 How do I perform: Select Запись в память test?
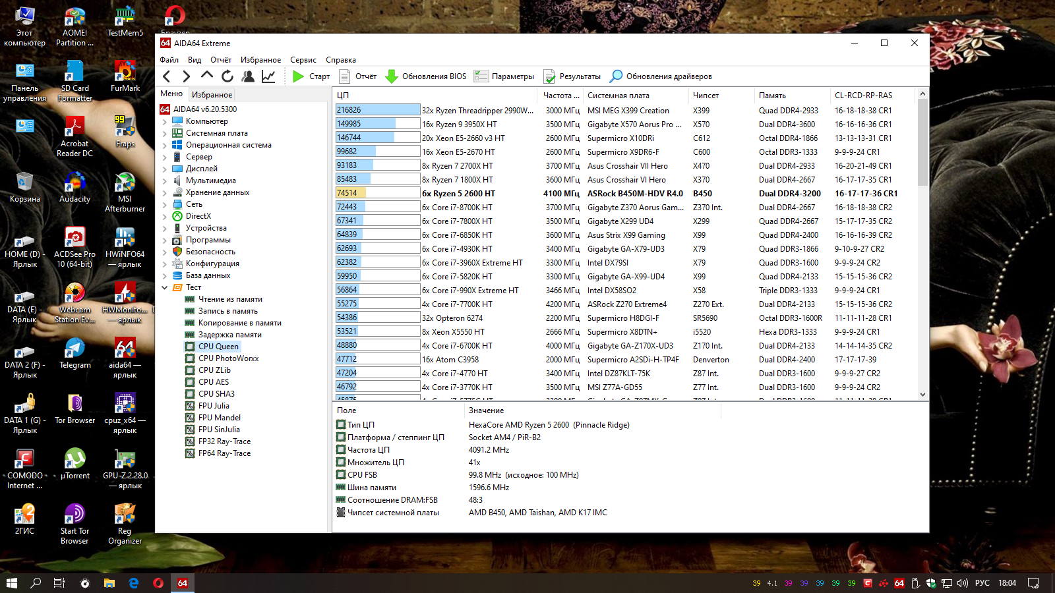tap(228, 311)
